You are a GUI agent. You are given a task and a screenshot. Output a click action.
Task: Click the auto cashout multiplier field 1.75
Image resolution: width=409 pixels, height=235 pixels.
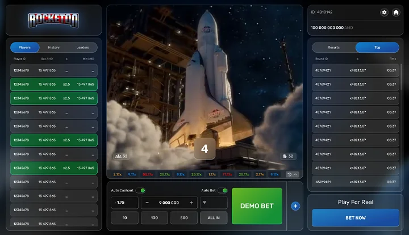(124, 203)
